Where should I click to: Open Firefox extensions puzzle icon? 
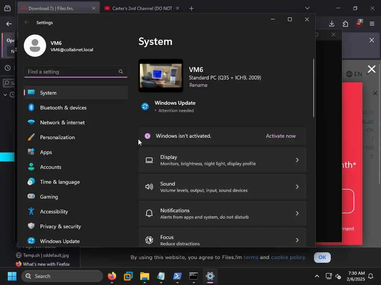coord(345,23)
